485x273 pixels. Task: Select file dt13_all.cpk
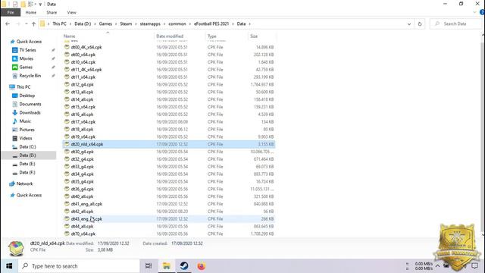(x=82, y=92)
